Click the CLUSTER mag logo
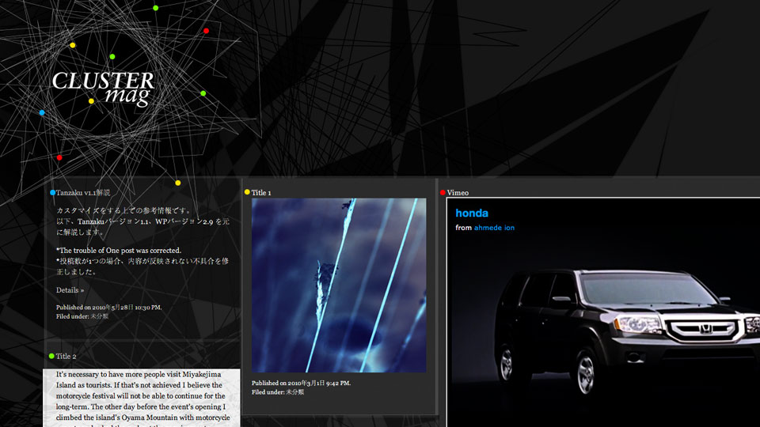 103,88
